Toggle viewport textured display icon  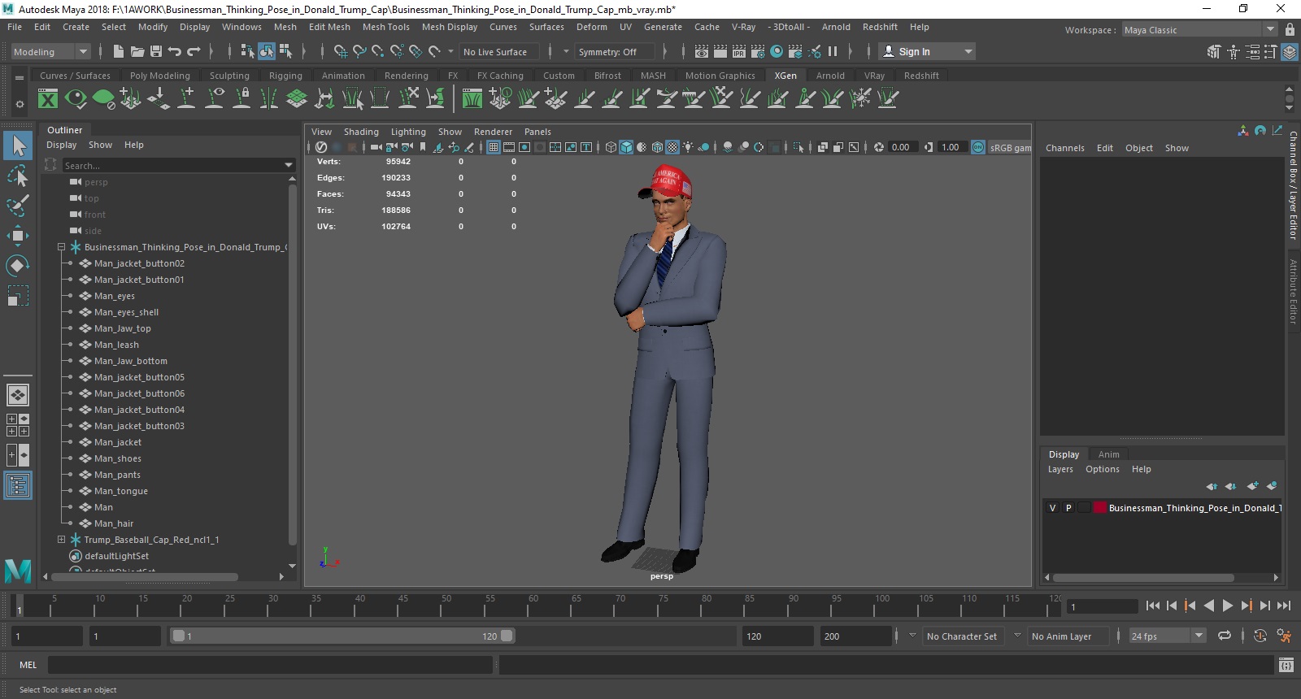pyautogui.click(x=672, y=147)
